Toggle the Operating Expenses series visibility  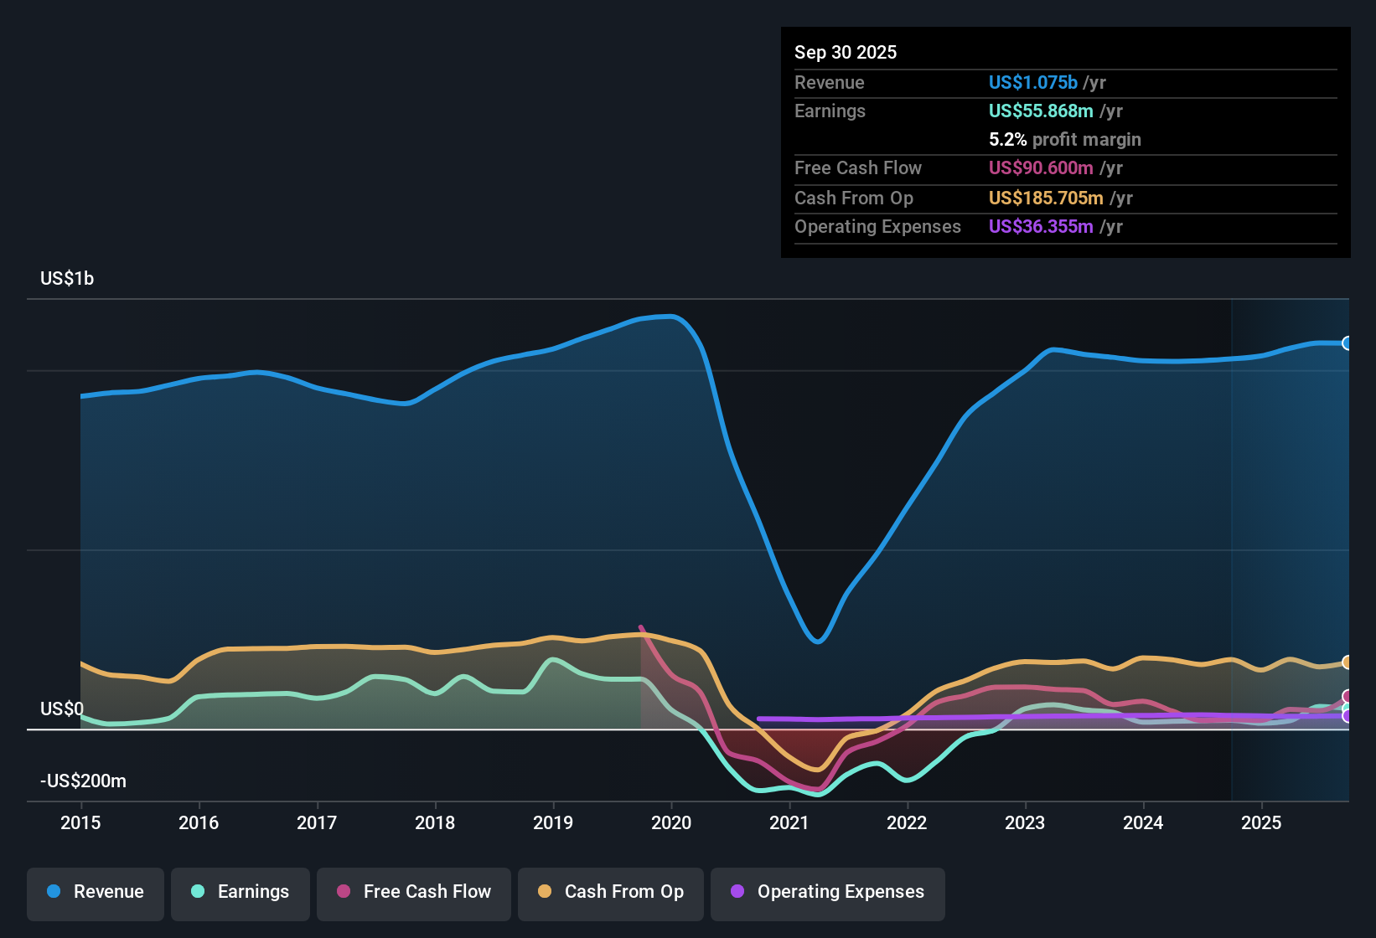pos(827,892)
